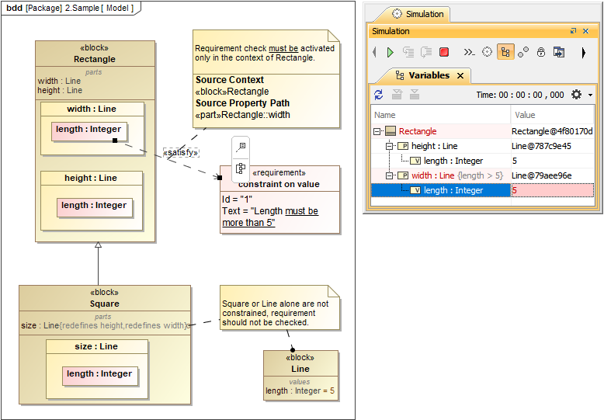Collapse the height : Line node
The height and width of the screenshot is (420, 604).
pos(390,146)
